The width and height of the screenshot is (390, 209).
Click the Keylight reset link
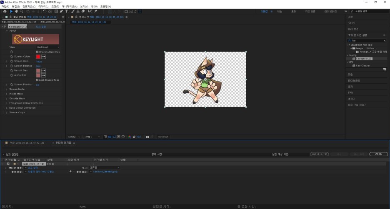click(x=41, y=27)
